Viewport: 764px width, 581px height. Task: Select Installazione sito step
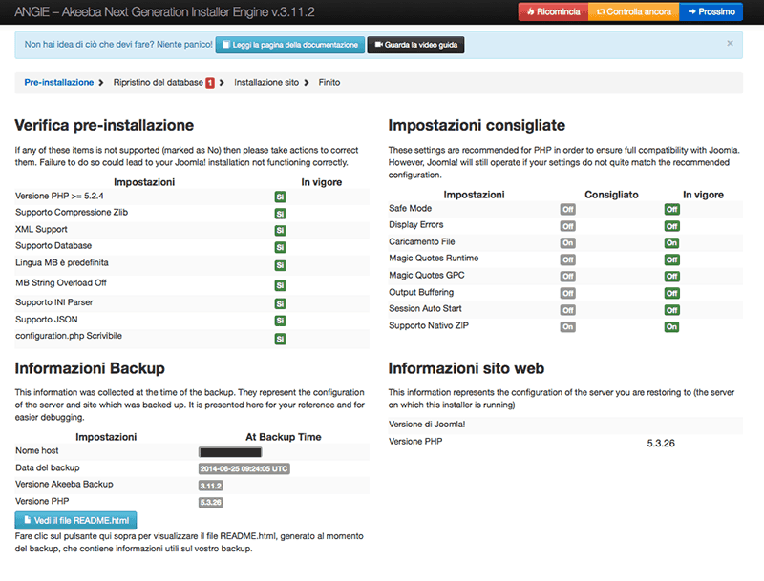click(x=266, y=83)
